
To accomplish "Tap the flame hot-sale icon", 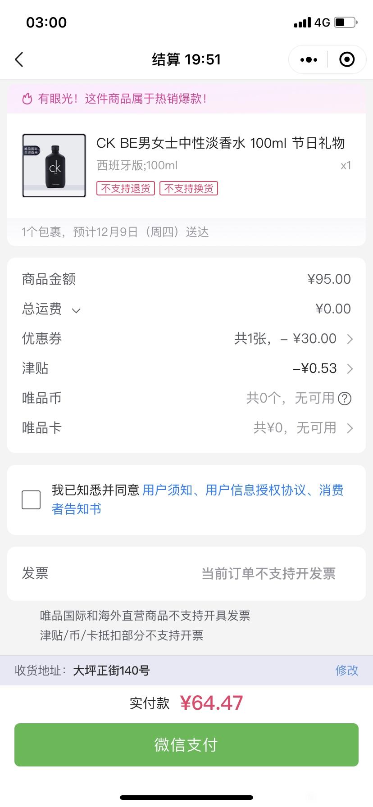I will click(x=27, y=99).
